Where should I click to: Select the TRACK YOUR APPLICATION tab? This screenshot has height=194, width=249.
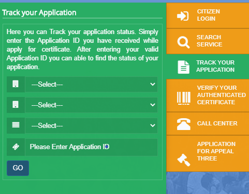click(x=208, y=67)
